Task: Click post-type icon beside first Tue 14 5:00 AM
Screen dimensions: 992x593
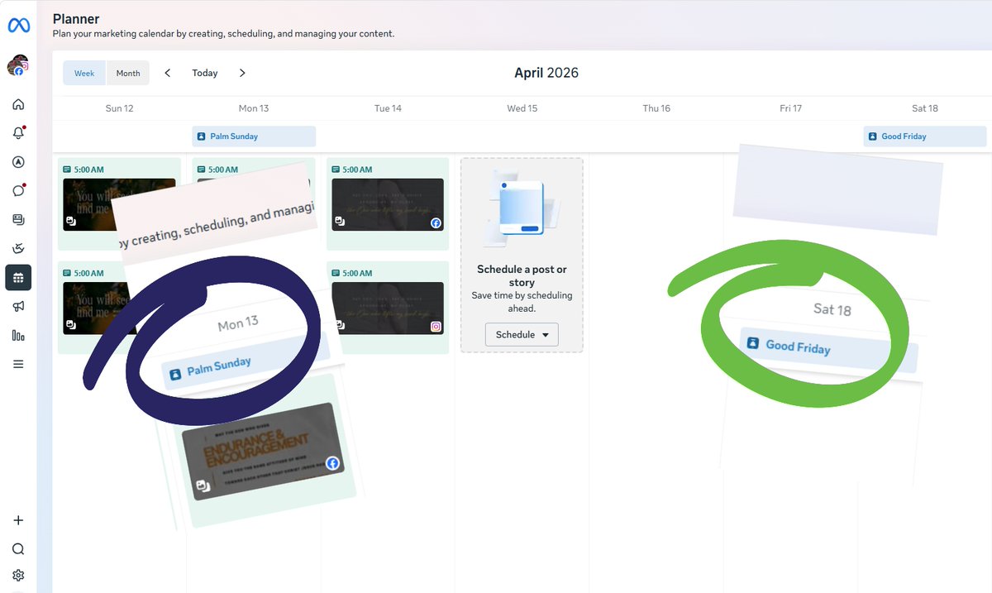Action: (336, 170)
